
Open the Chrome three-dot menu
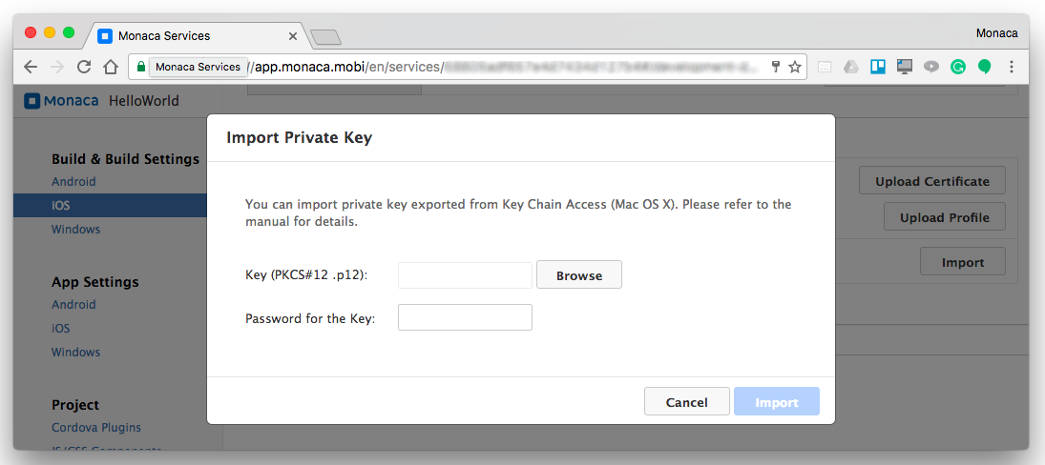click(1012, 67)
